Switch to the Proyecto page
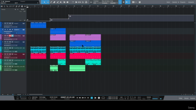196x110 pixels. (x=183, y=2)
